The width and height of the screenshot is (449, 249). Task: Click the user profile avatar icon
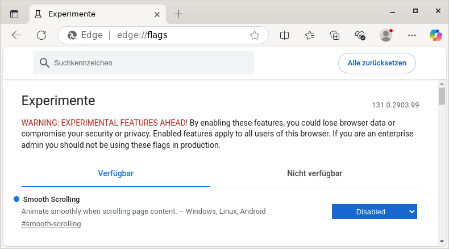coord(386,35)
